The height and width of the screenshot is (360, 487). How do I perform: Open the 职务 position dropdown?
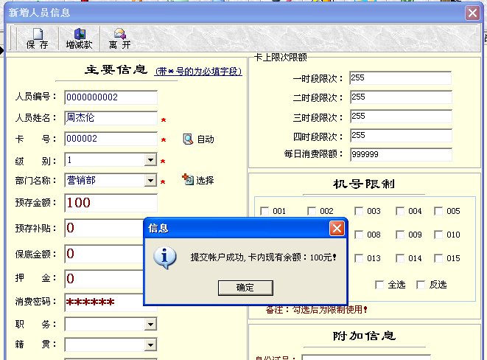tap(150, 325)
